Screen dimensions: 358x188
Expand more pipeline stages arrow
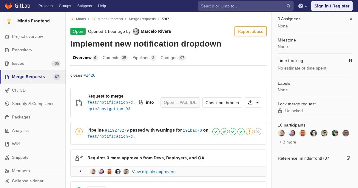(x=258, y=132)
